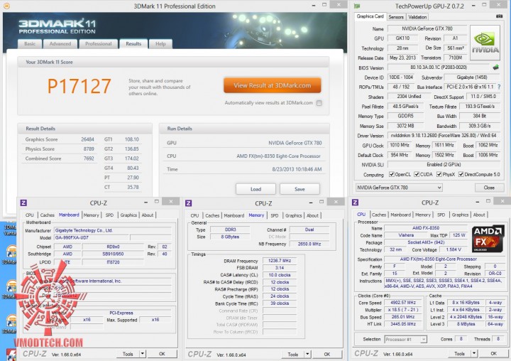Click the Model field GA-990FXA-UD7

pos(91,237)
